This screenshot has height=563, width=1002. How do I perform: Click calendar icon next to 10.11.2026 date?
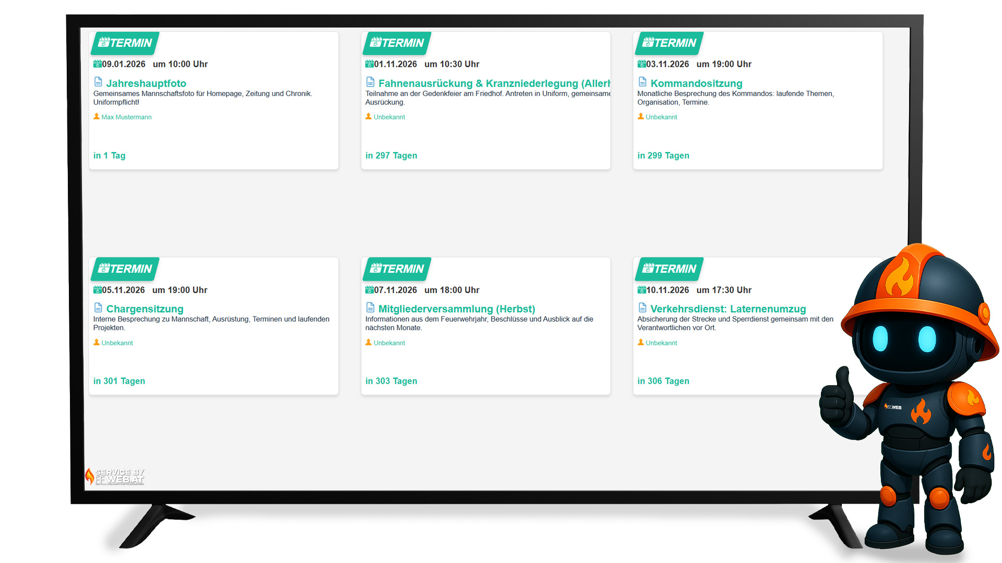coord(641,290)
